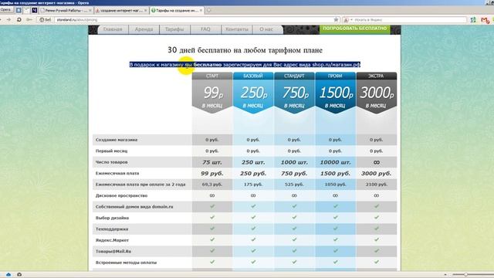Image resolution: width=494 pixels, height=278 pixels.
Task: Click the '75 шт.' cell
Action: click(x=212, y=162)
